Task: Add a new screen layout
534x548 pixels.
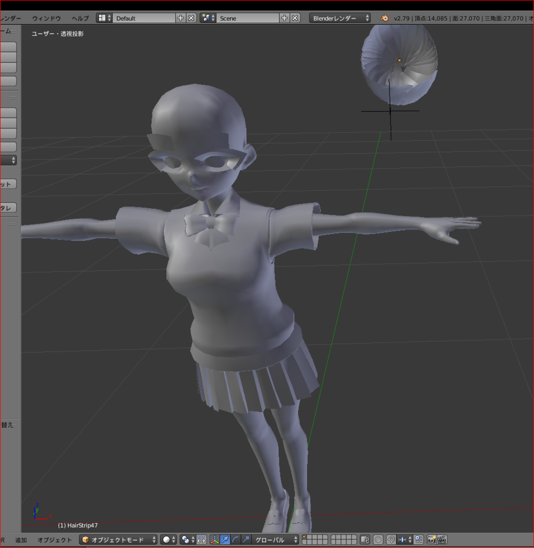Action: (180, 18)
